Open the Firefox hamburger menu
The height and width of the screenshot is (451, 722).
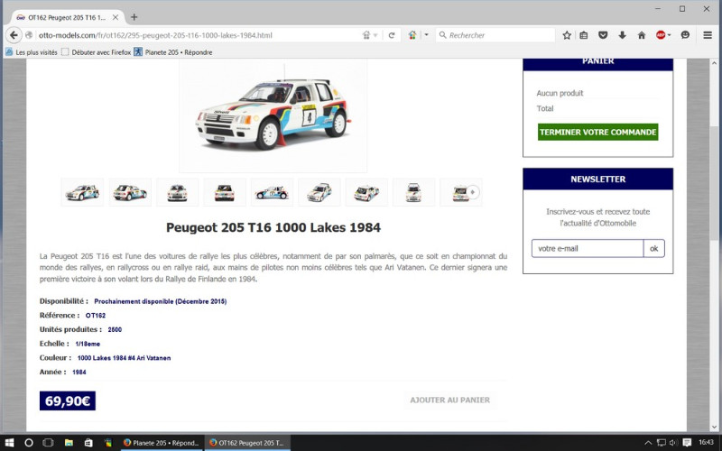pos(708,35)
